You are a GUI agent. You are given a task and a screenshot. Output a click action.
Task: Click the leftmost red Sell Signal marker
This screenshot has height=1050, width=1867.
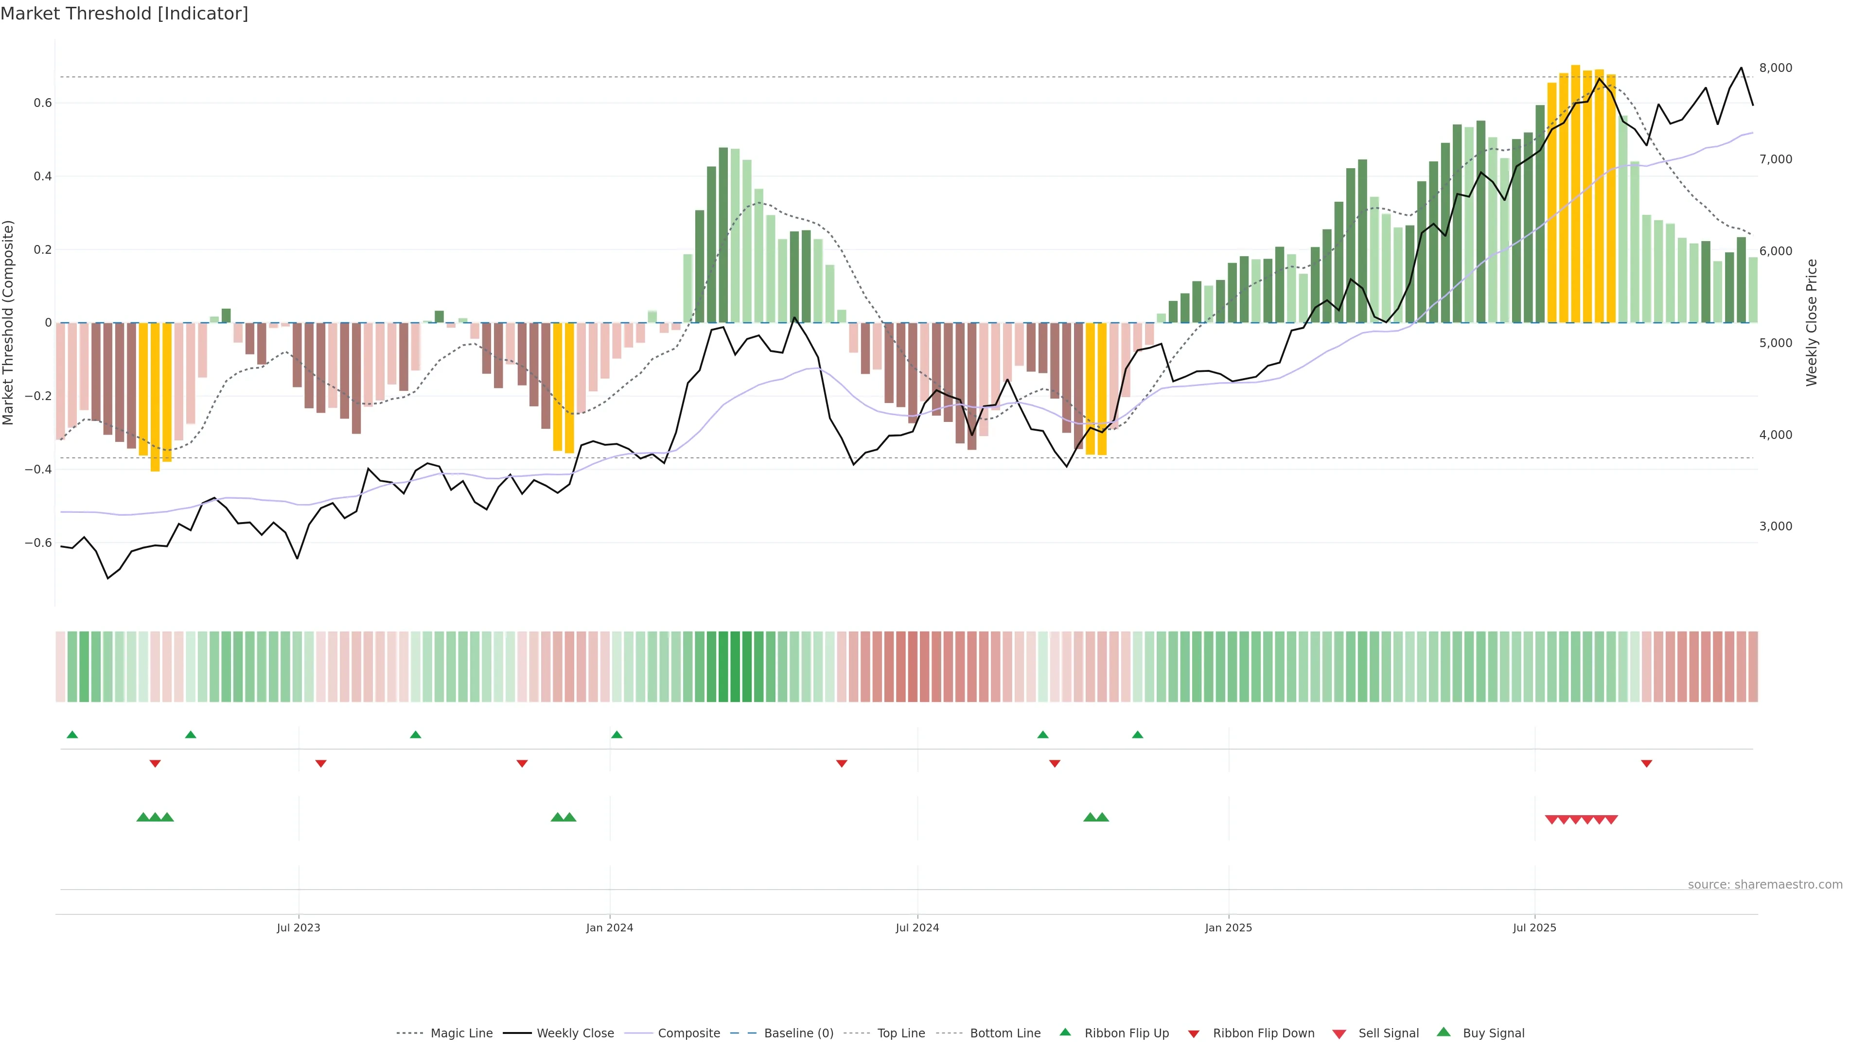[x=1552, y=820]
